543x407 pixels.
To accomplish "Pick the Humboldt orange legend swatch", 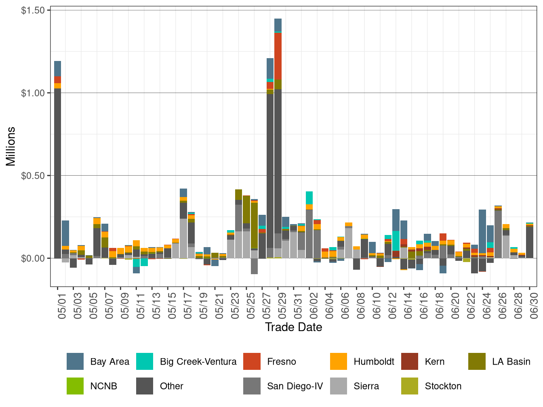I will pos(339,361).
